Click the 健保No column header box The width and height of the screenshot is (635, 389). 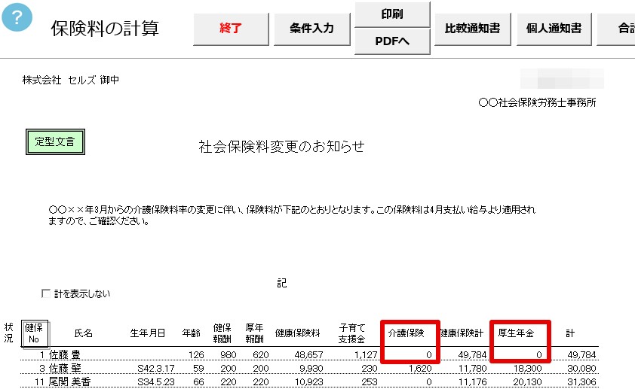tap(35, 333)
